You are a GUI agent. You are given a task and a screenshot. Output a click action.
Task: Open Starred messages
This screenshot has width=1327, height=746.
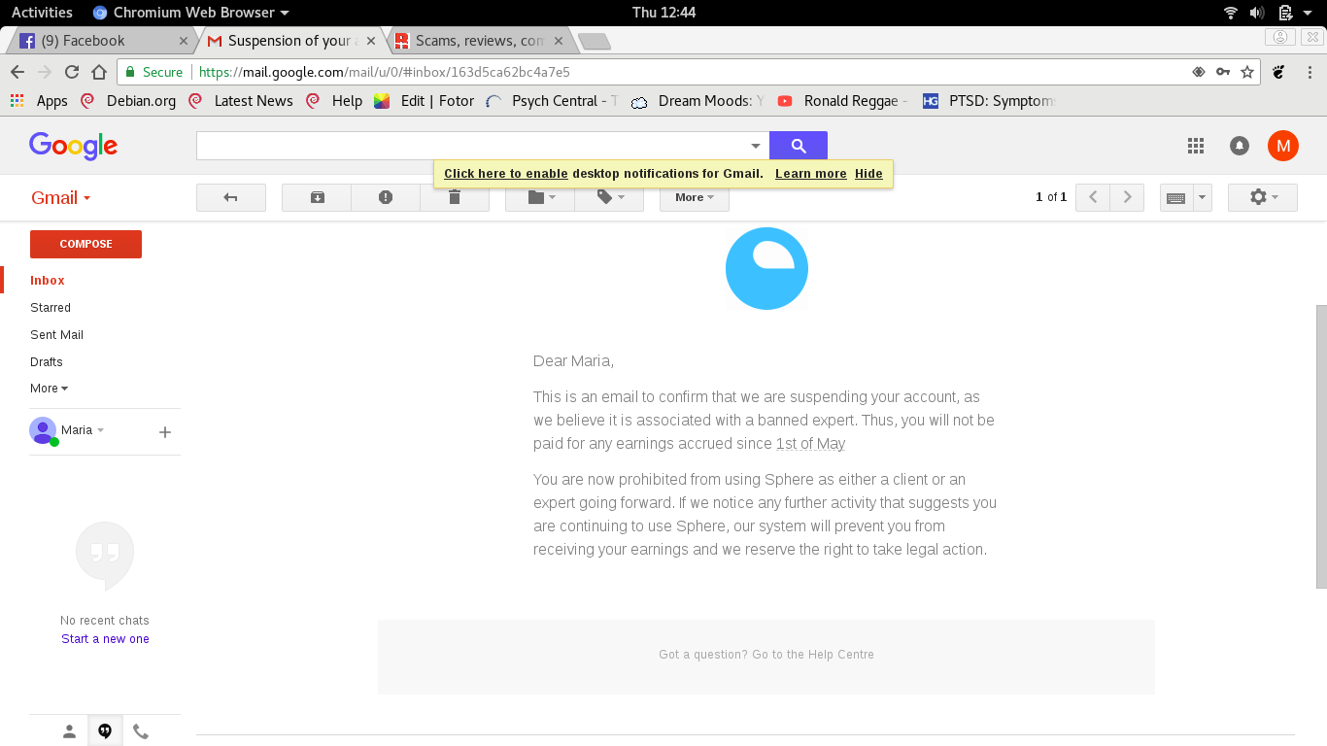click(x=51, y=307)
